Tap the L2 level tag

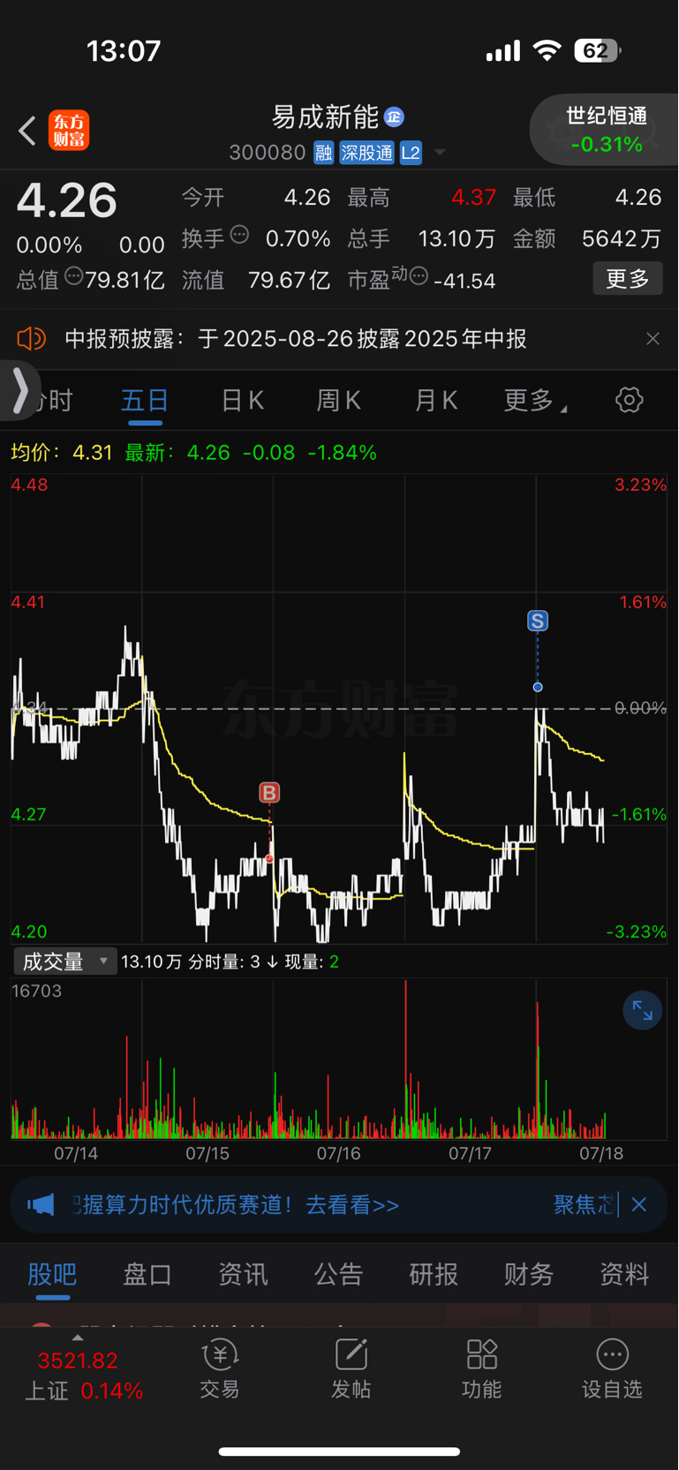tap(411, 153)
